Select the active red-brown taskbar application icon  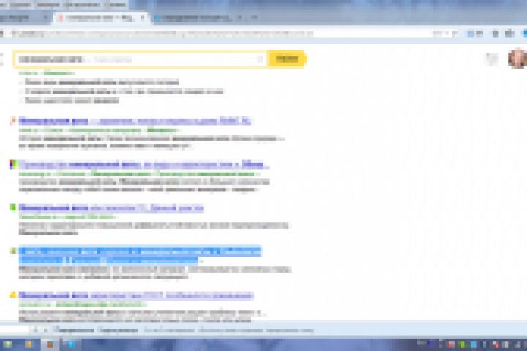tap(50, 344)
